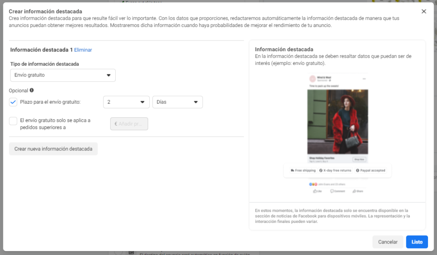437x255 pixels.
Task: Confirm with the Listo button
Action: (417, 242)
